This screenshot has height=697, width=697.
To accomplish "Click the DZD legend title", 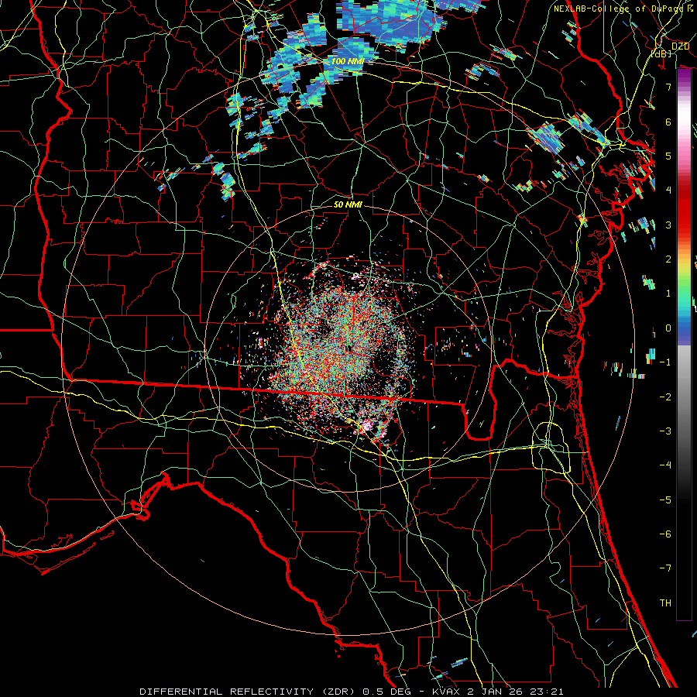I will click(681, 46).
